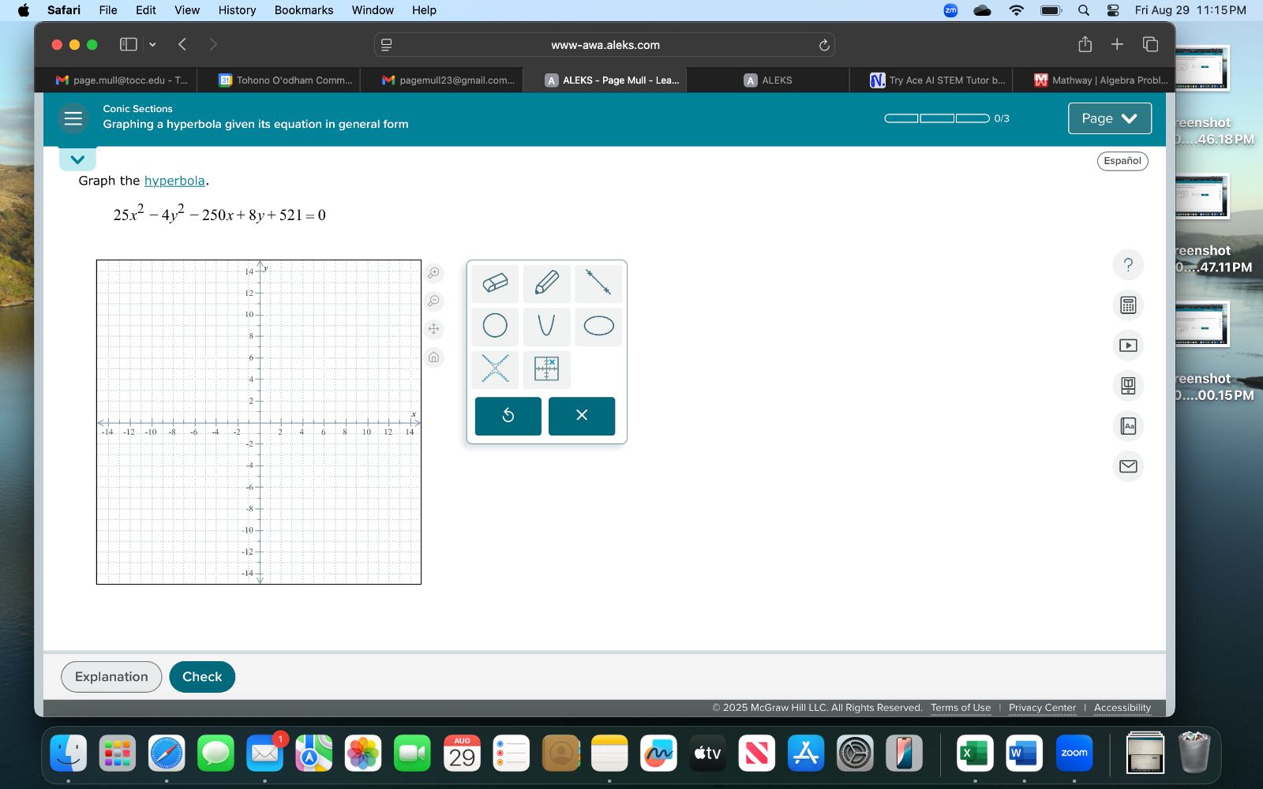Open Finder from the Dock
This screenshot has width=1263, height=789.
69,753
